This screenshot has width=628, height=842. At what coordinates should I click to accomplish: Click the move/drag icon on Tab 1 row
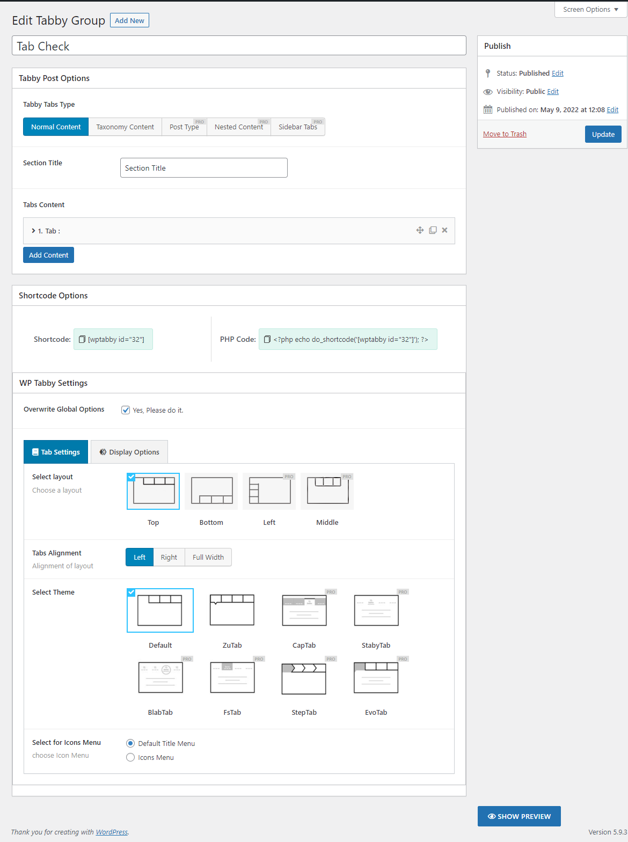point(420,230)
